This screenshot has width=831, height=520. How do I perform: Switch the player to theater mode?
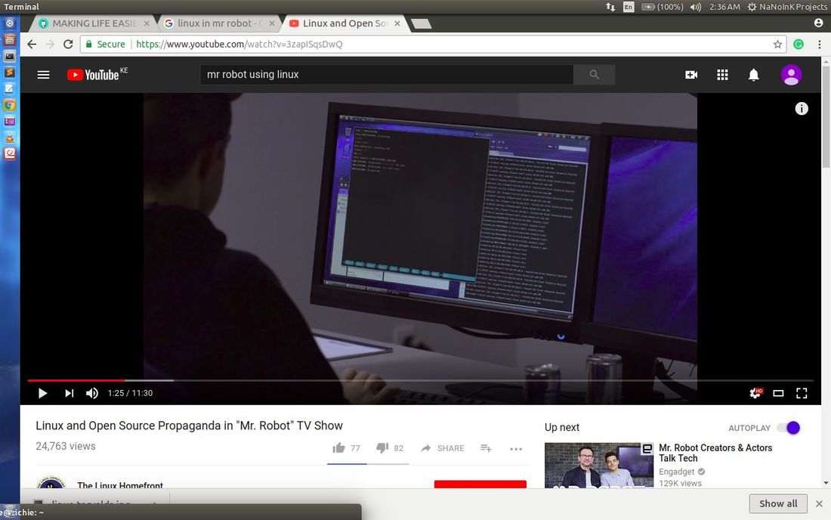pos(778,393)
